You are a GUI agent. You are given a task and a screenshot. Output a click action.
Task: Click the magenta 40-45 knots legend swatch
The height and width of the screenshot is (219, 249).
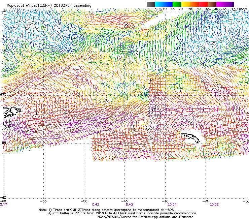click(221, 4)
